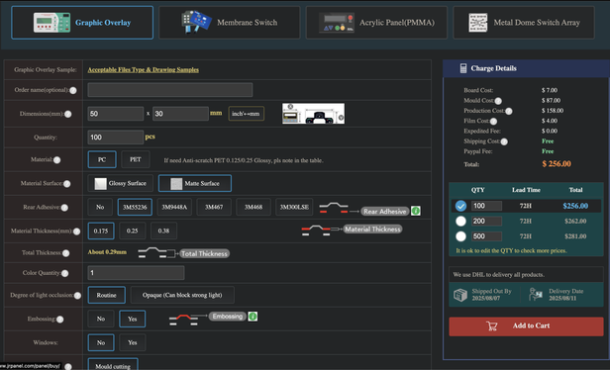Select the 200 QTY pricing radio
This screenshot has height=370, width=610.
click(461, 222)
